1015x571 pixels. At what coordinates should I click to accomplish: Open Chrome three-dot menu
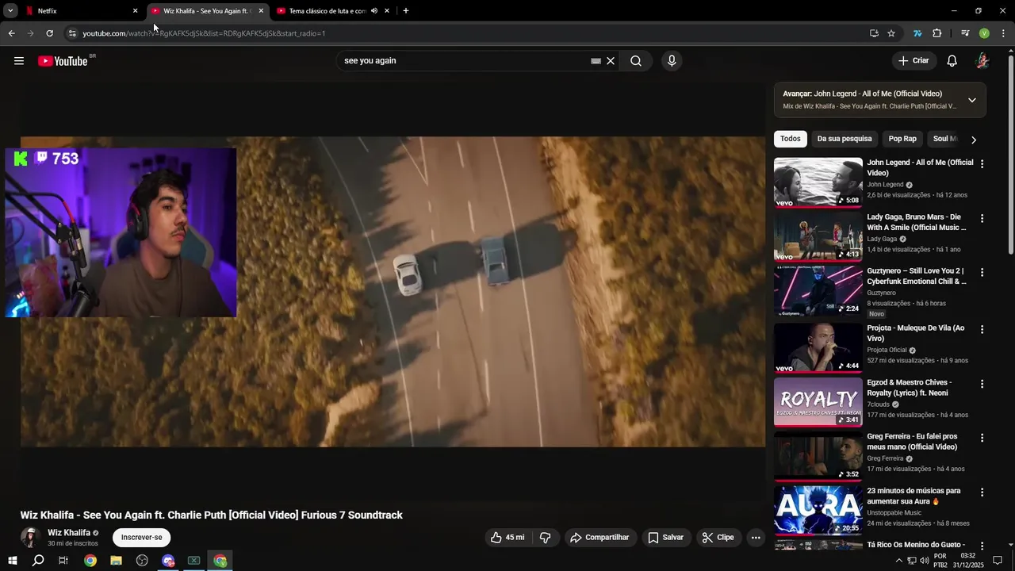(x=1004, y=33)
